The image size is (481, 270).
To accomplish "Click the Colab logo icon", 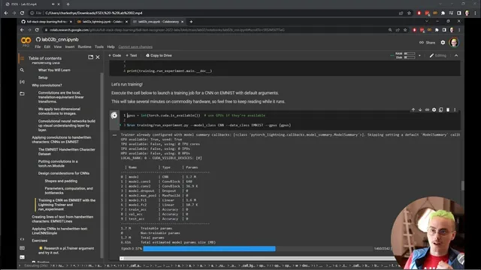I will pyautogui.click(x=26, y=40).
